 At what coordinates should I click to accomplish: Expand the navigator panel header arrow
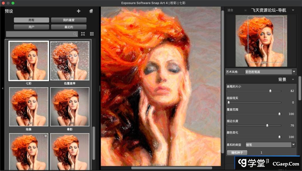point(293,10)
